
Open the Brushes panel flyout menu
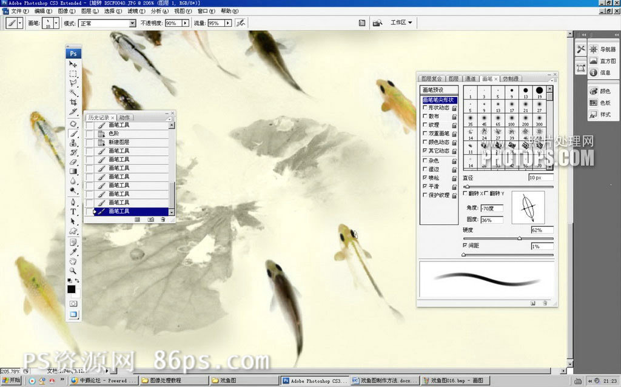click(x=554, y=79)
